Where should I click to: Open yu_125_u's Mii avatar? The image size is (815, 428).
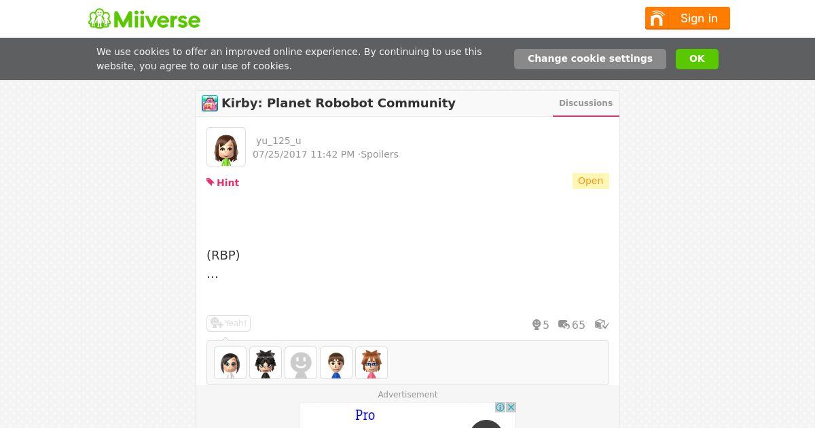pos(226,147)
